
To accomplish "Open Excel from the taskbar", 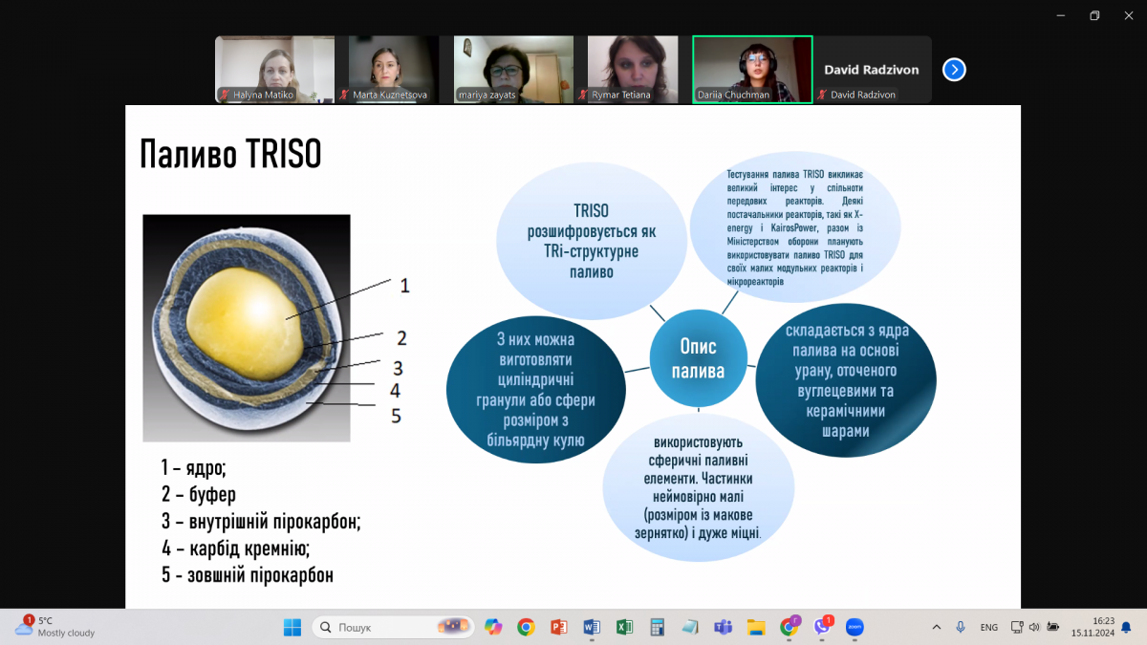I will click(x=624, y=627).
